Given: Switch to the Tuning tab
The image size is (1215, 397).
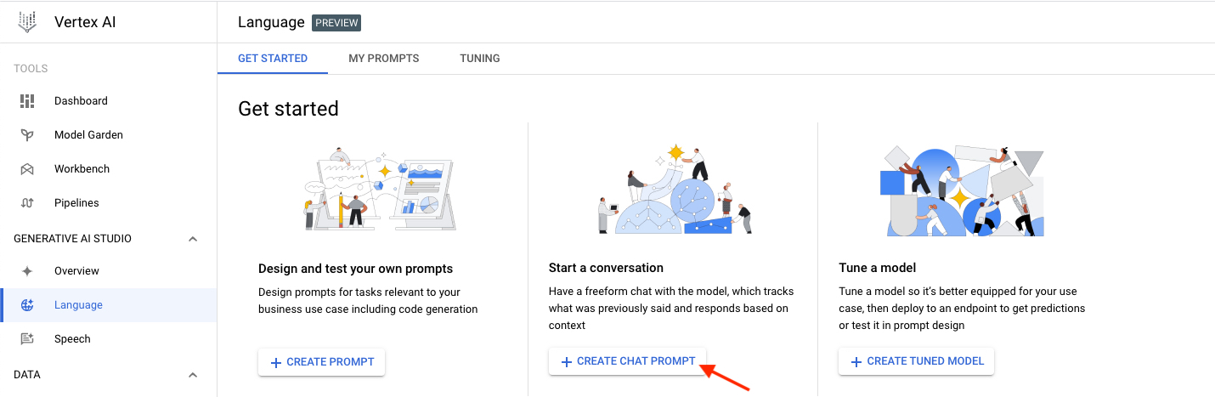Looking at the screenshot, I should (x=480, y=59).
